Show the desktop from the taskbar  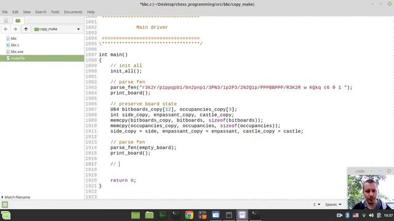tap(135, 215)
